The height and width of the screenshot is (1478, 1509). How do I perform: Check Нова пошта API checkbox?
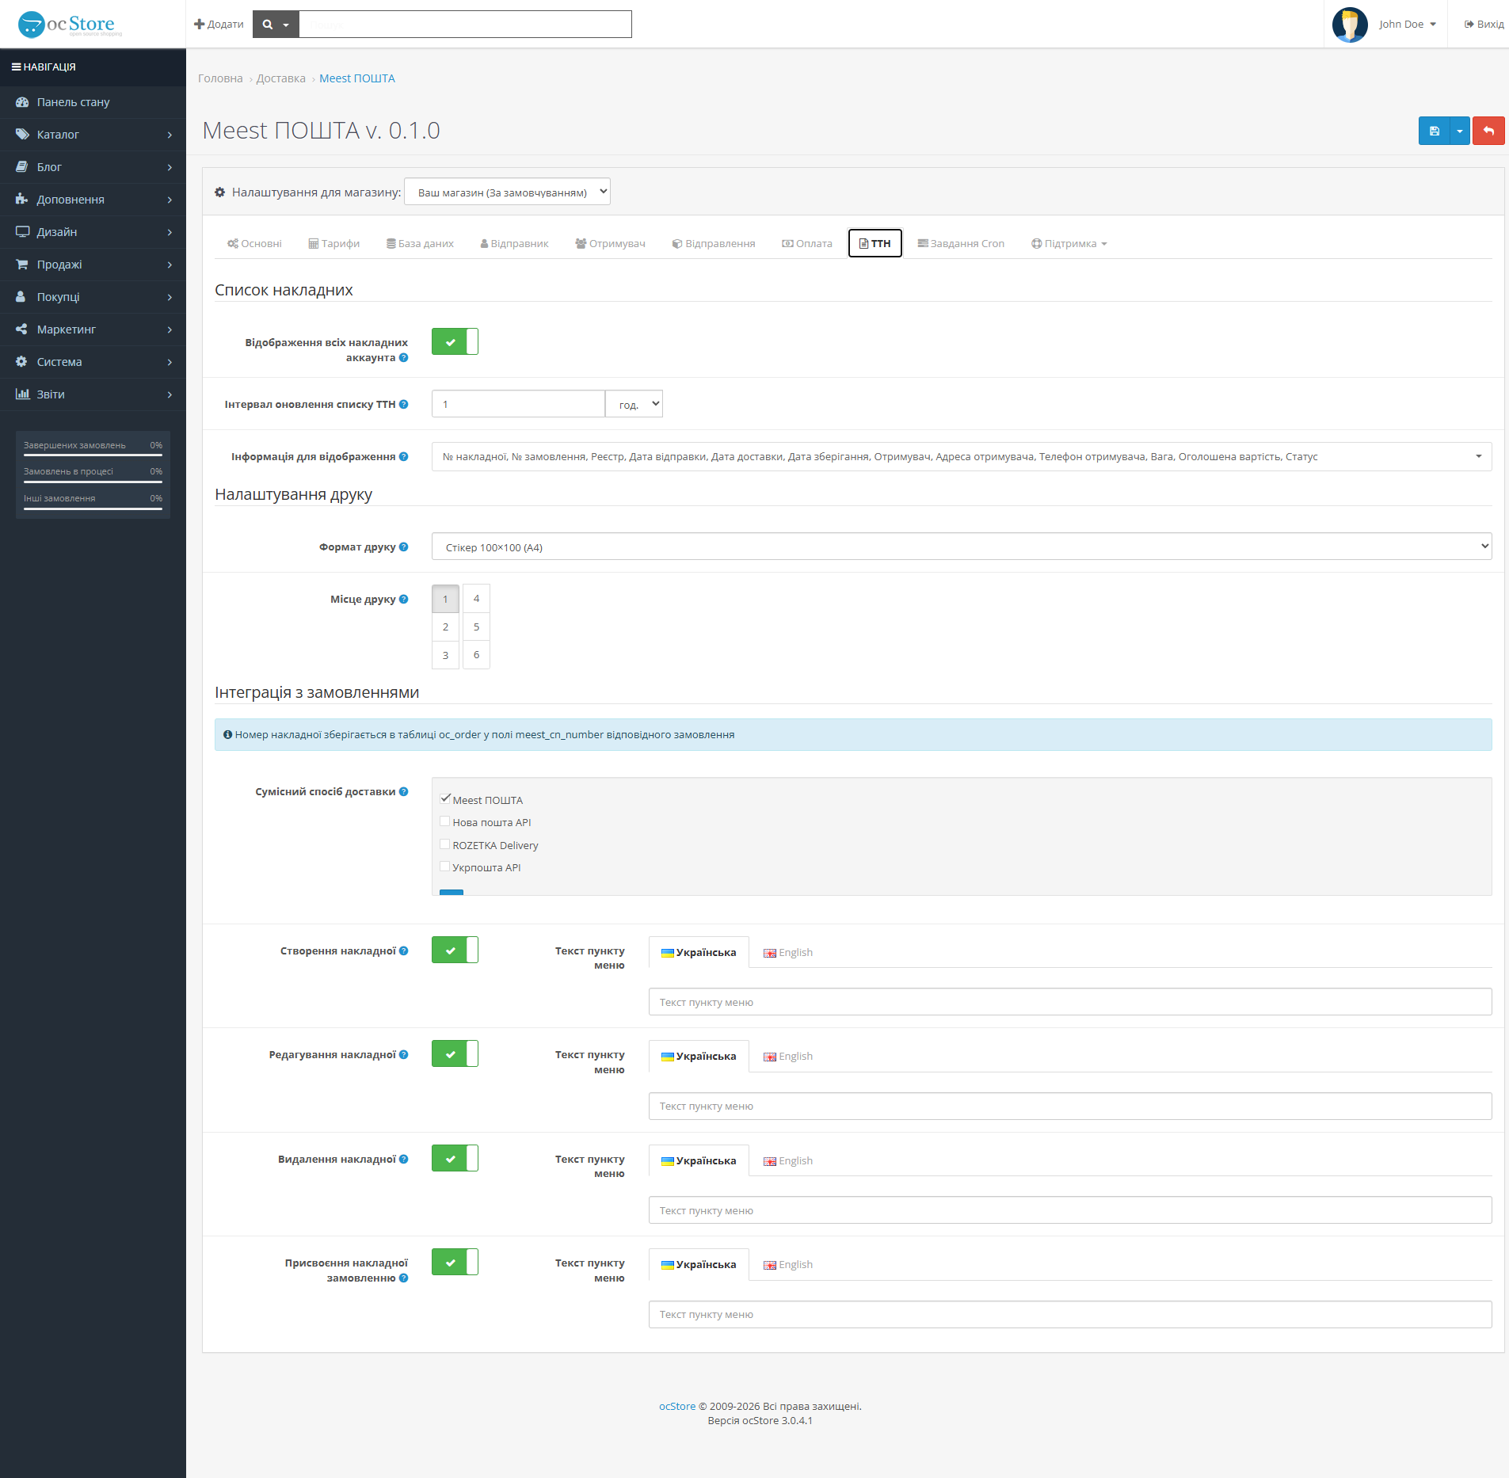click(x=445, y=821)
